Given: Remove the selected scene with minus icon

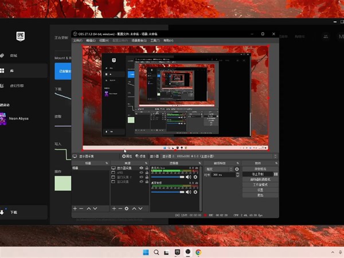Looking at the screenshot, I should coord(81,209).
